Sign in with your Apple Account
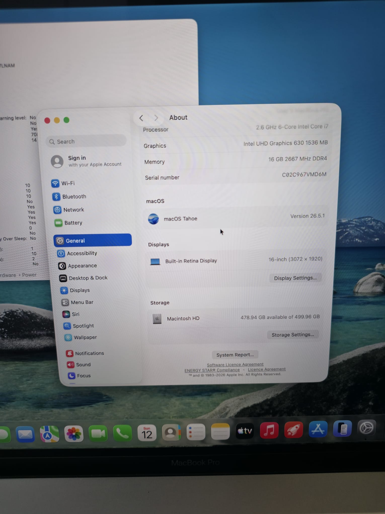This screenshot has width=385, height=514. (x=86, y=161)
